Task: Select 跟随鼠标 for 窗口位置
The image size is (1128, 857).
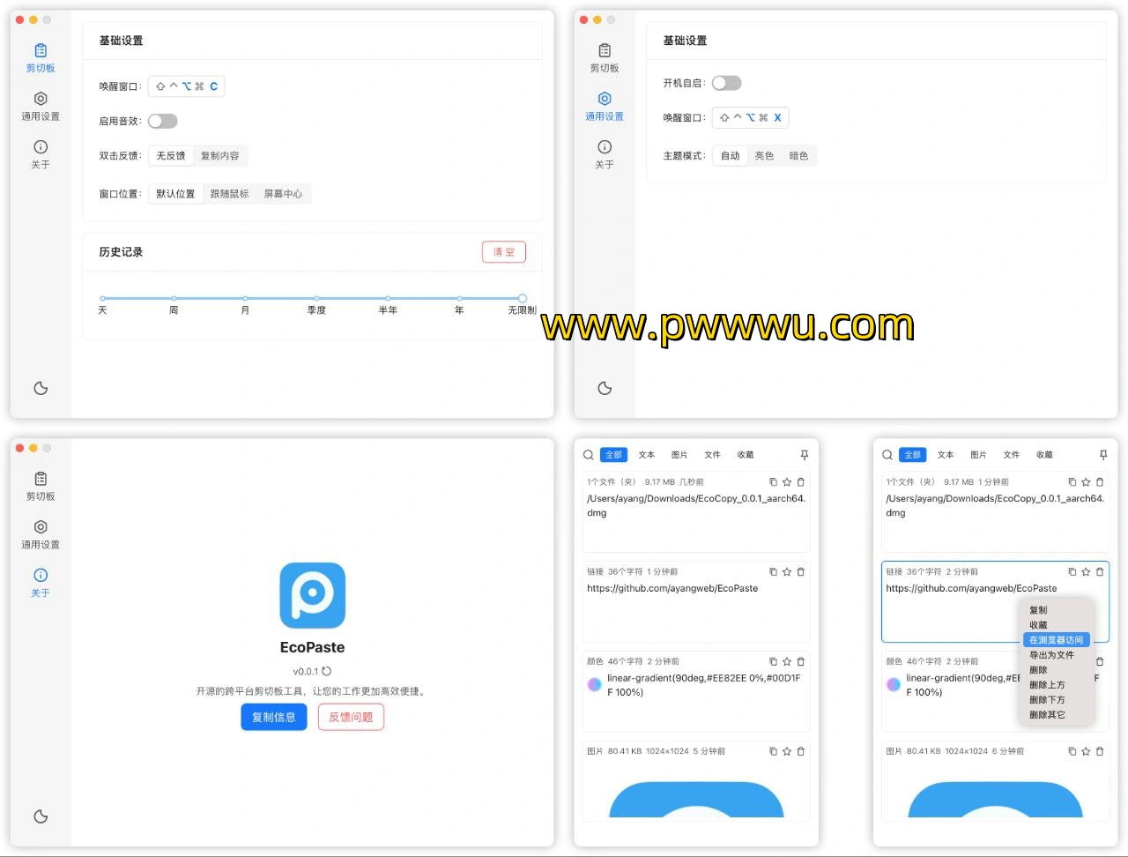Action: (x=229, y=194)
